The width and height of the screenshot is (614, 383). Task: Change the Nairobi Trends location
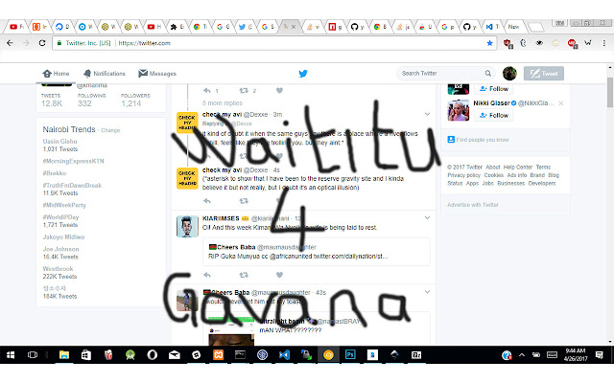(110, 130)
